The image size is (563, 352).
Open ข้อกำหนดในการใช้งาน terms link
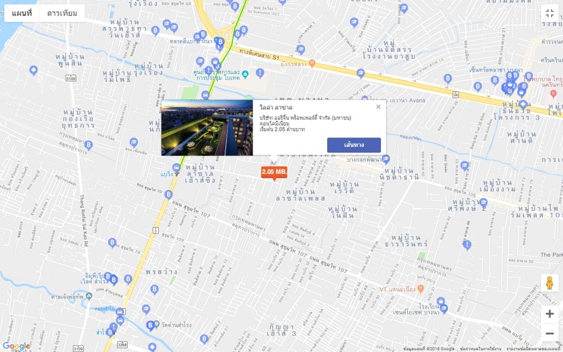tap(480, 349)
